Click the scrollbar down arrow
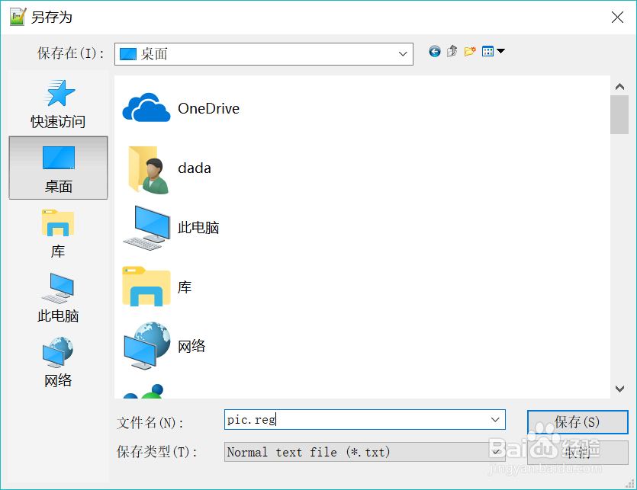The height and width of the screenshot is (490, 637). pos(619,389)
